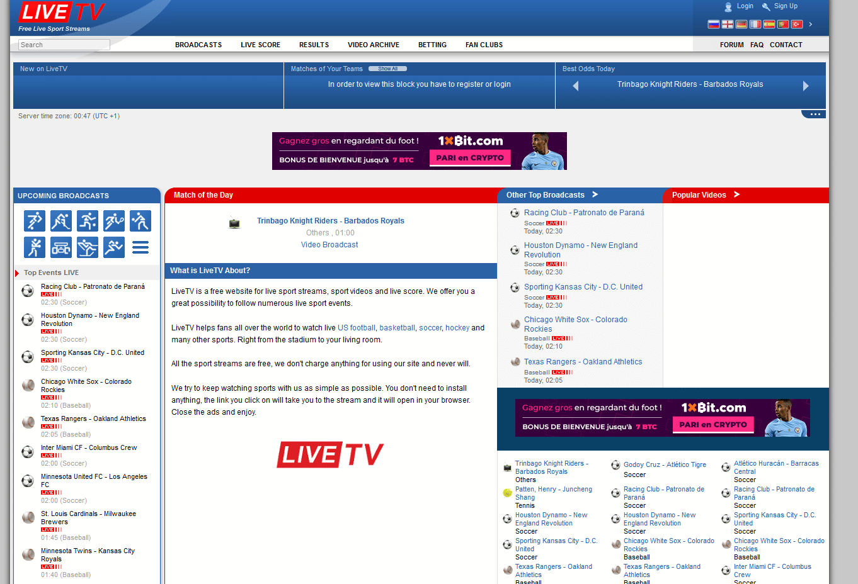This screenshot has height=584, width=858.
Task: Open the three-dots options button
Action: [x=814, y=114]
